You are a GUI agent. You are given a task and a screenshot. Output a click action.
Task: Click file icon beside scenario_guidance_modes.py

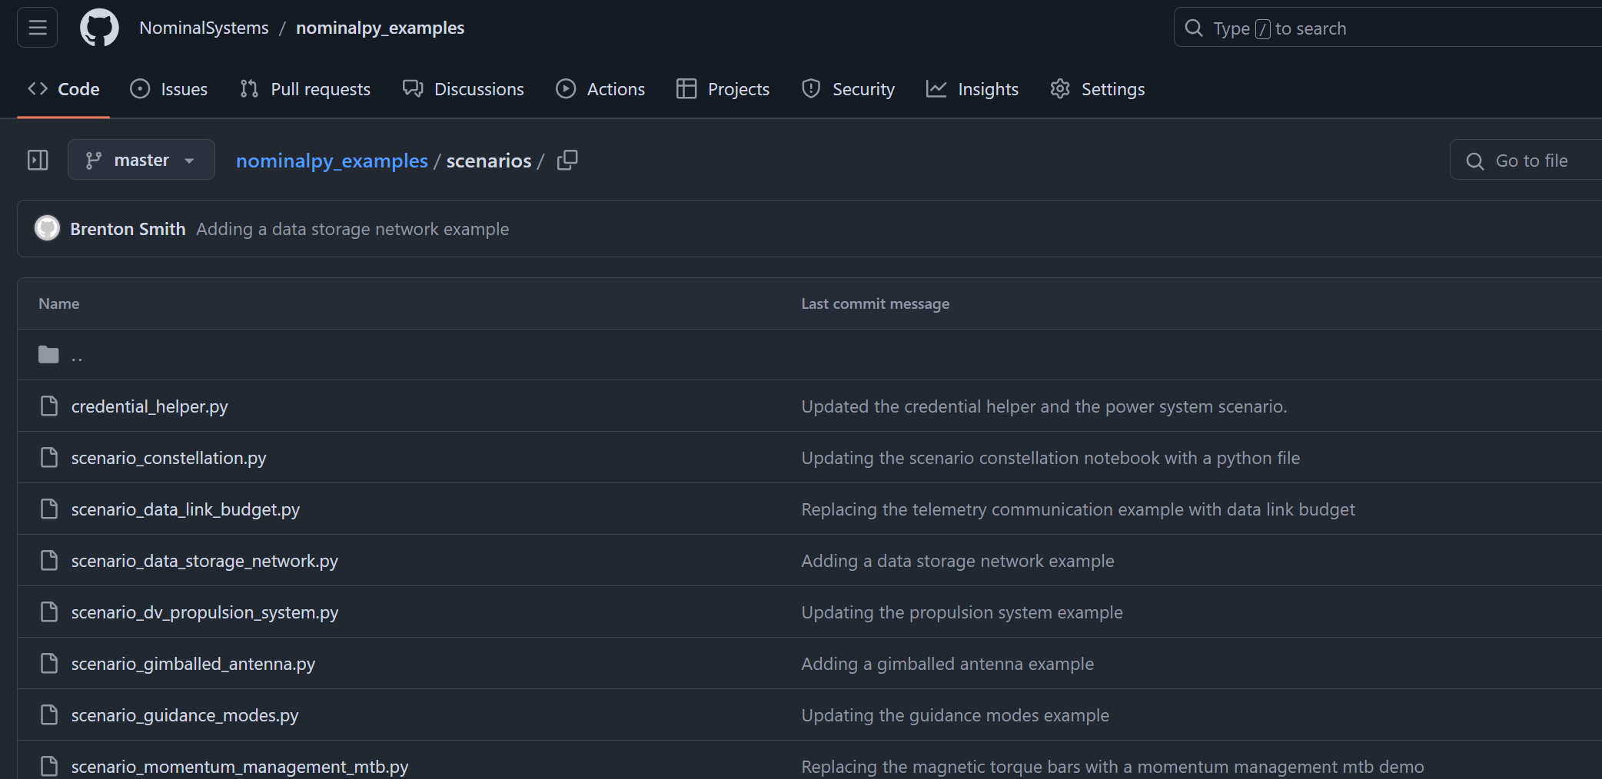click(x=49, y=714)
